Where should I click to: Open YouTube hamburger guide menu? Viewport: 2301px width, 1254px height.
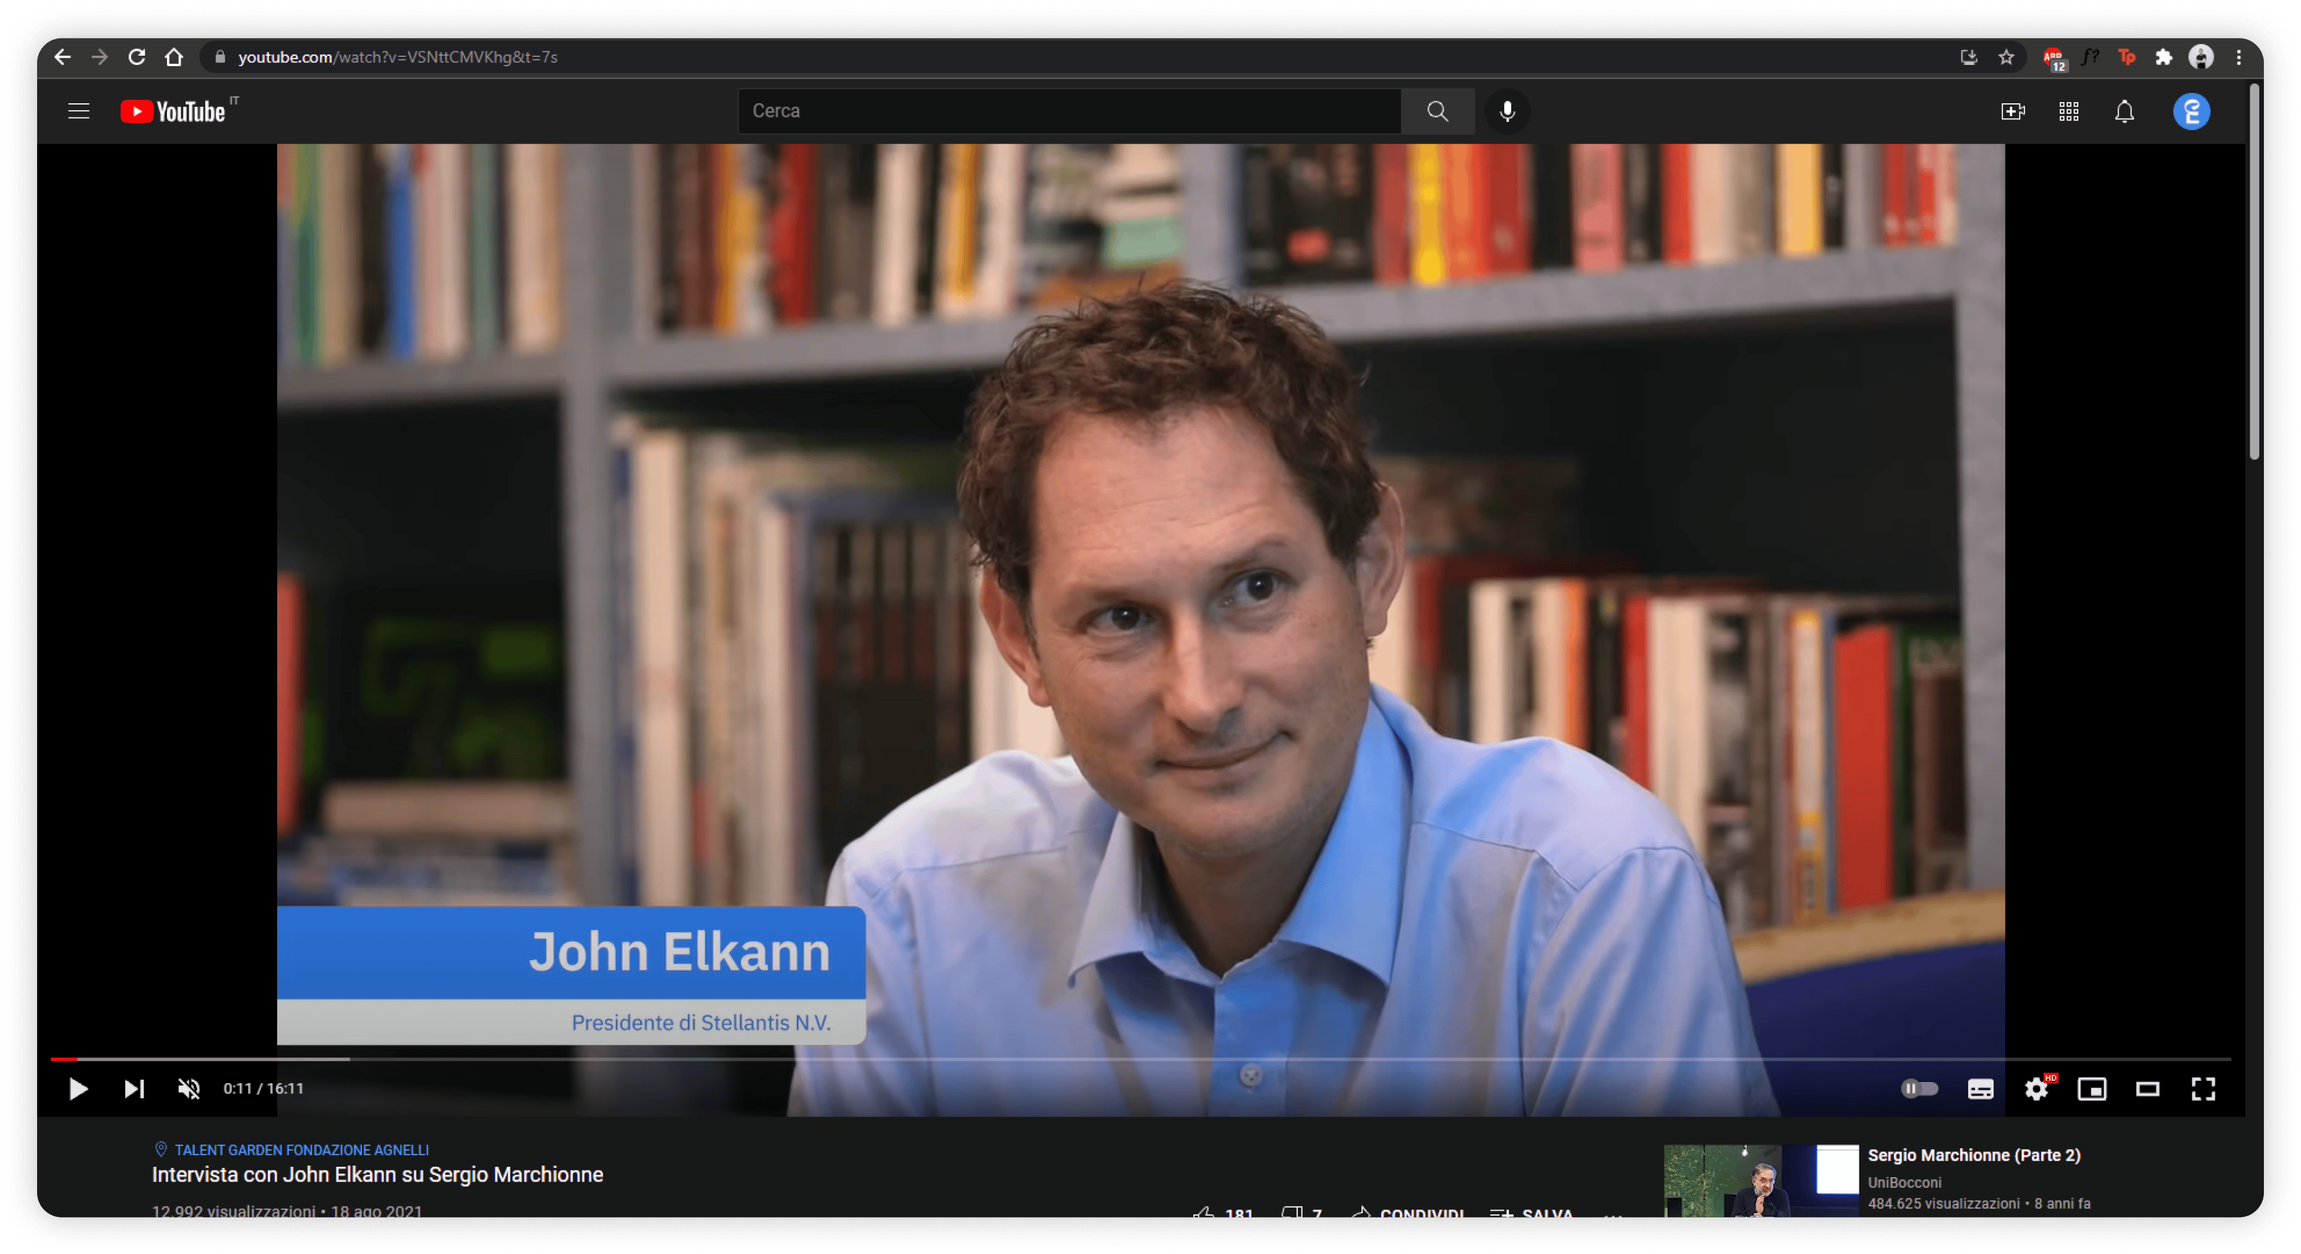pyautogui.click(x=79, y=111)
